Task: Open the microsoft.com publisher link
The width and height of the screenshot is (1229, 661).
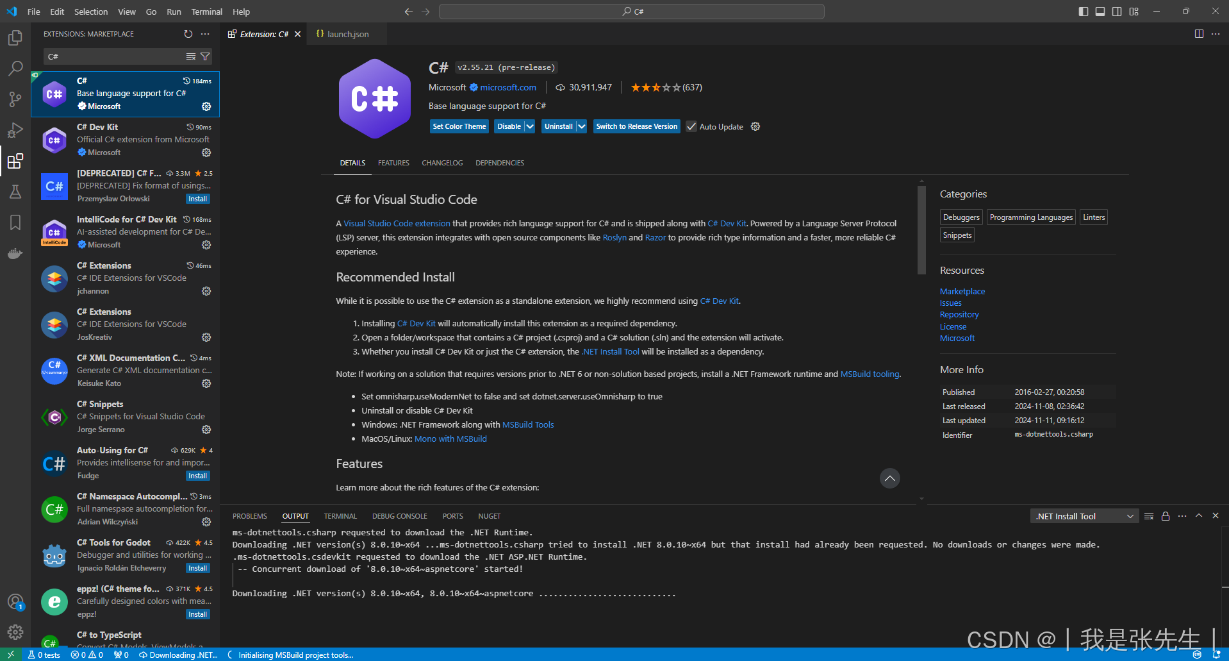Action: point(508,87)
